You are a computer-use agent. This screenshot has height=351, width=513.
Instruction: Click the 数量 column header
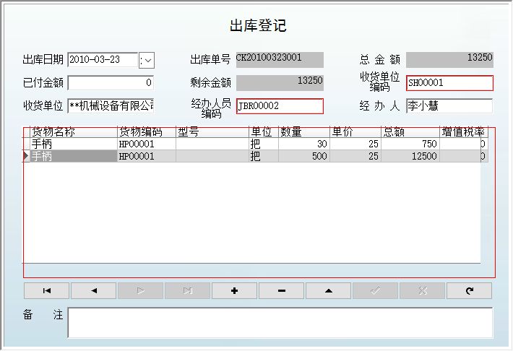click(303, 133)
